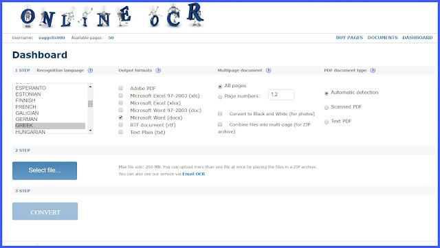440x248 pixels.
Task: Open the Email OCR link
Action: 194,174
